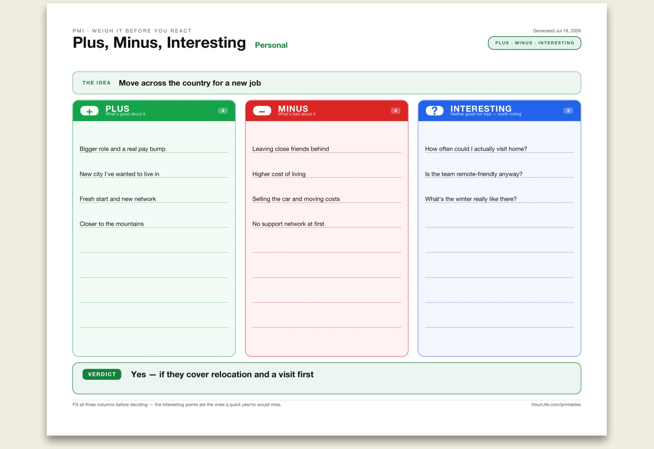Click the PLUS count badge showing 4
The width and height of the screenshot is (654, 449).
[223, 111]
